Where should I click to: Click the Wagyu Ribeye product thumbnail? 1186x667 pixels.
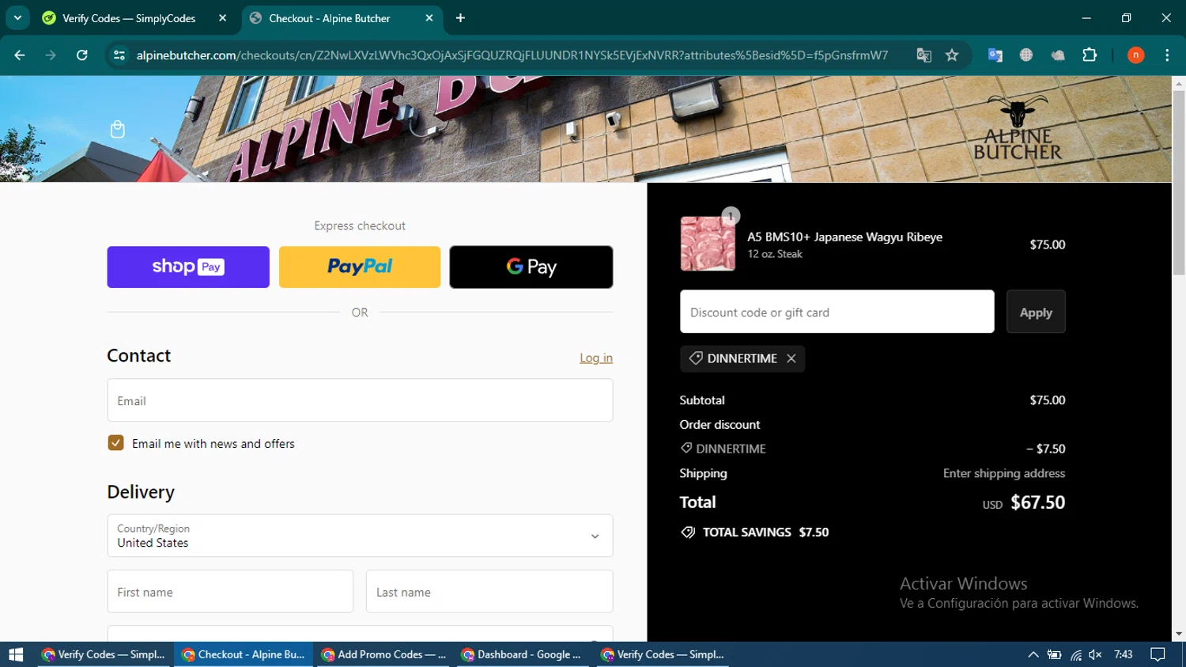[708, 244]
